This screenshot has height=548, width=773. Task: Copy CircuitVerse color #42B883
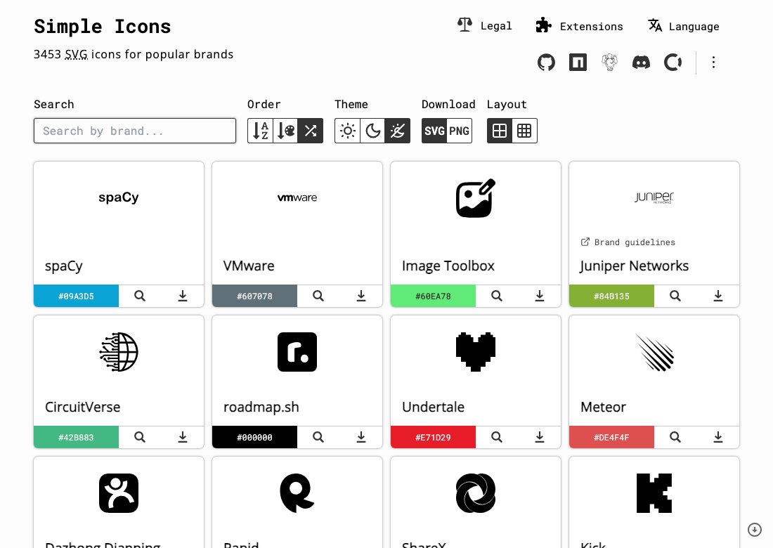tap(77, 437)
